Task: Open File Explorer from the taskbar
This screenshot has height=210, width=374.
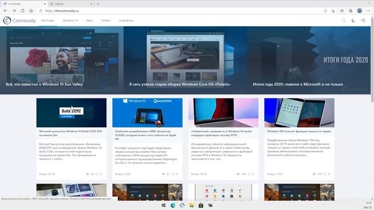Action: (191, 205)
